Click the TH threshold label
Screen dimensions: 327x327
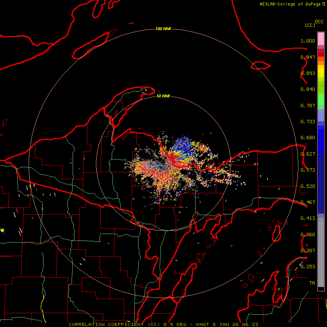312,283
